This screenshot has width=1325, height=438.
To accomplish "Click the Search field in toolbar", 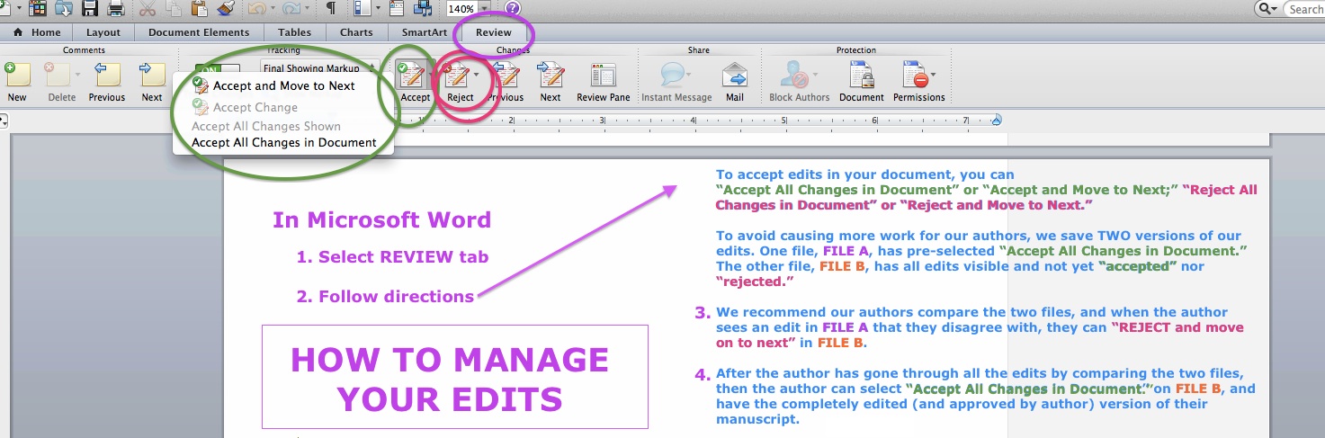I will pos(1304,9).
